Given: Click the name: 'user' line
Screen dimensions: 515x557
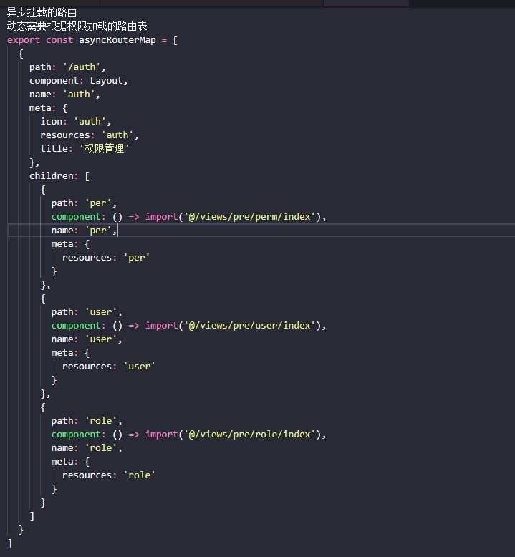Looking at the screenshot, I should 87,339.
